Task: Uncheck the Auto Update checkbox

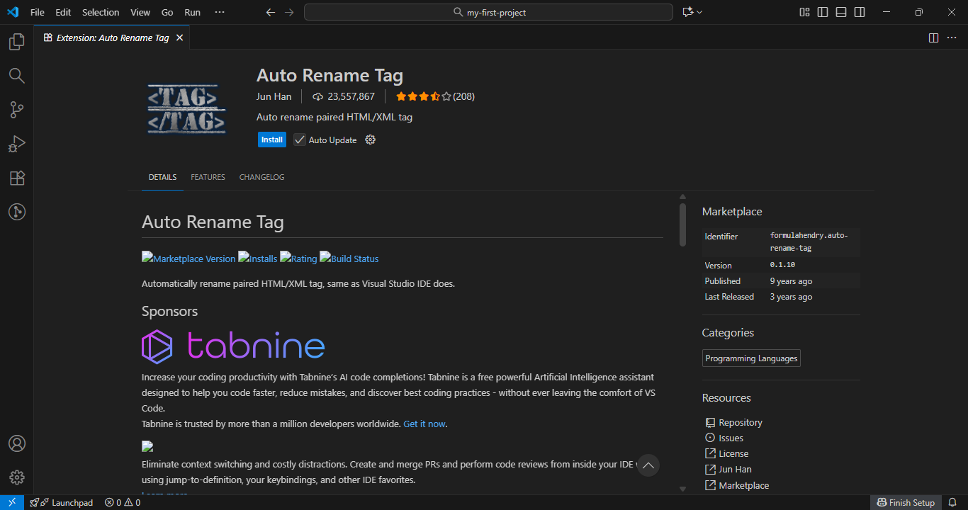Action: click(x=300, y=140)
